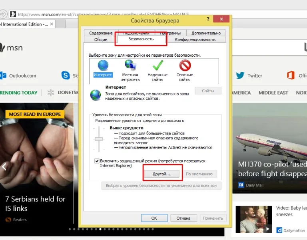This screenshot has width=307, height=240.
Task: Click the Dailymotion source icon
Action: tap(279, 230)
